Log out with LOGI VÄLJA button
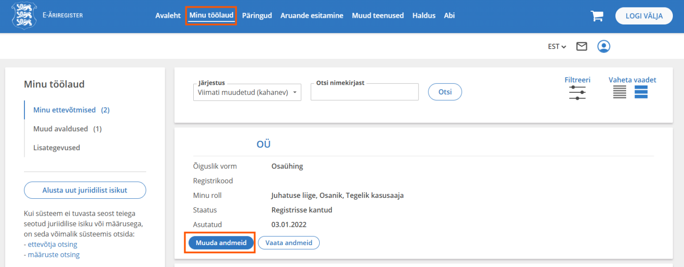The height and width of the screenshot is (267, 684). (644, 16)
